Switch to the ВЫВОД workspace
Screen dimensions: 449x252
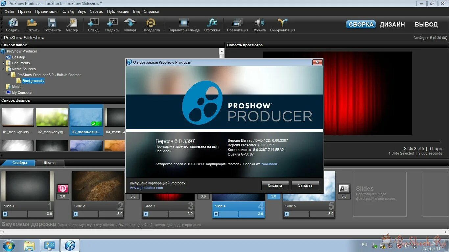pyautogui.click(x=426, y=24)
